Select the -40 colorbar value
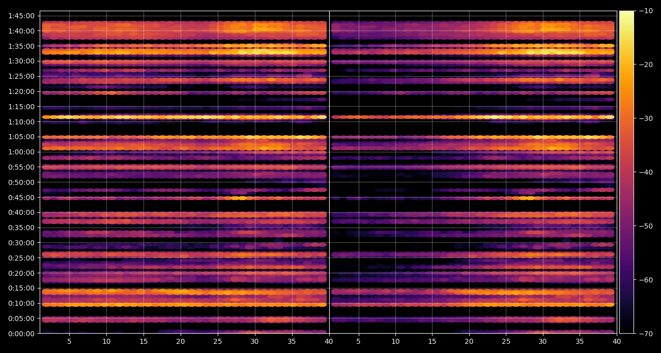 [x=646, y=172]
